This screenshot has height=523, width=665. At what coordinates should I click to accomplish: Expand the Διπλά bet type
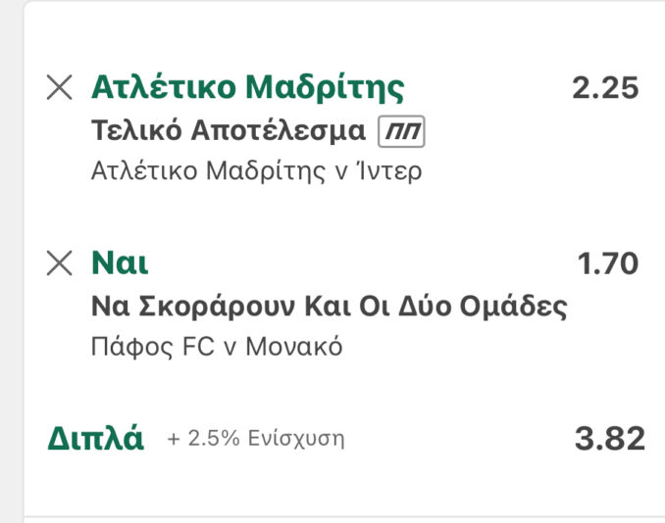point(95,439)
